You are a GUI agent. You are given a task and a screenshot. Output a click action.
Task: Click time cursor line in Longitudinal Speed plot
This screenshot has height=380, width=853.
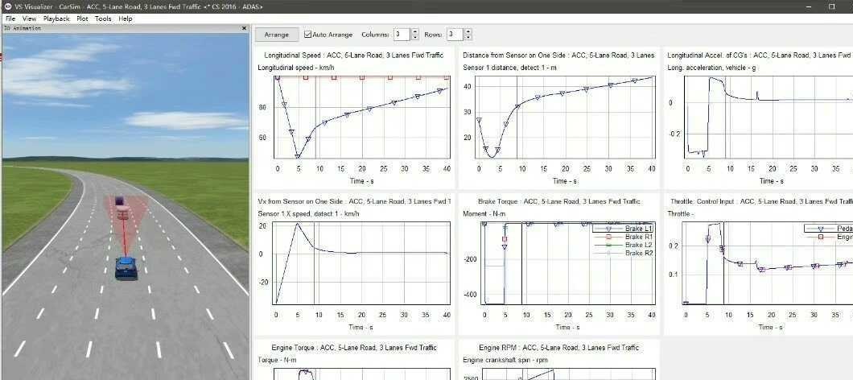pos(315,117)
